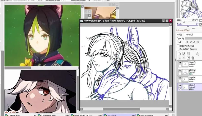
Task: Select the Layer3 row in layers panel
Action: click(190, 64)
